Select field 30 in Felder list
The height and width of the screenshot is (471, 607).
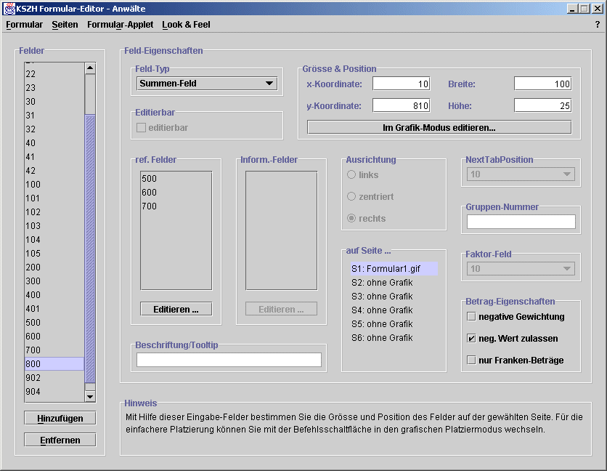pyautogui.click(x=54, y=102)
